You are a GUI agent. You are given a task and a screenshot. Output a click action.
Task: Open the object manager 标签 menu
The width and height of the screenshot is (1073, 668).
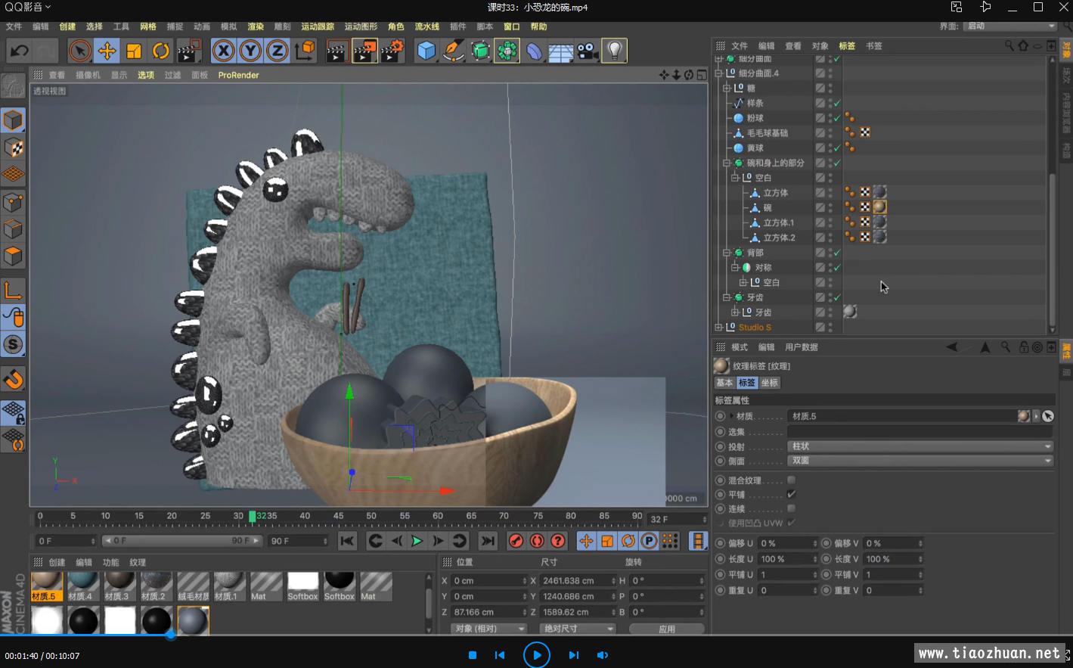[847, 45]
